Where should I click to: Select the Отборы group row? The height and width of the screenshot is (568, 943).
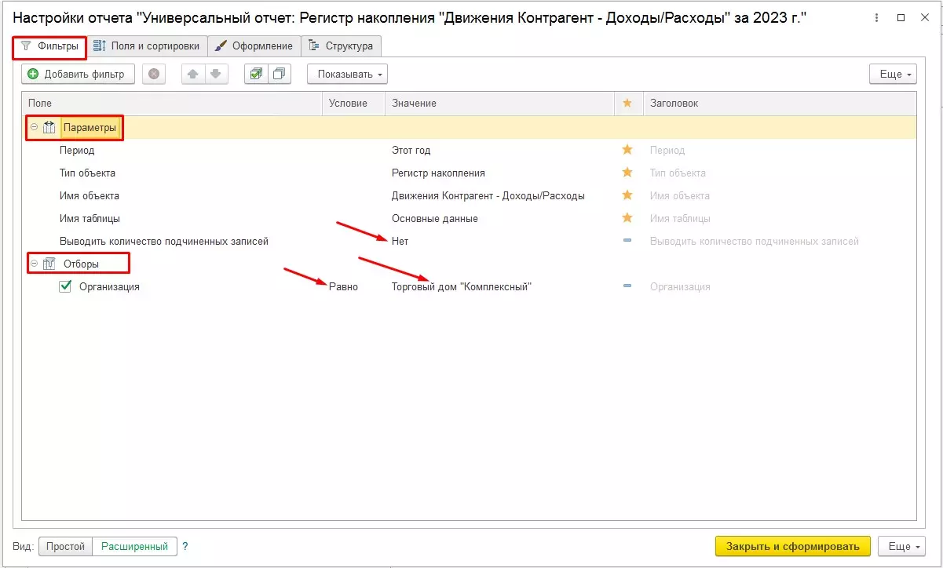469,264
